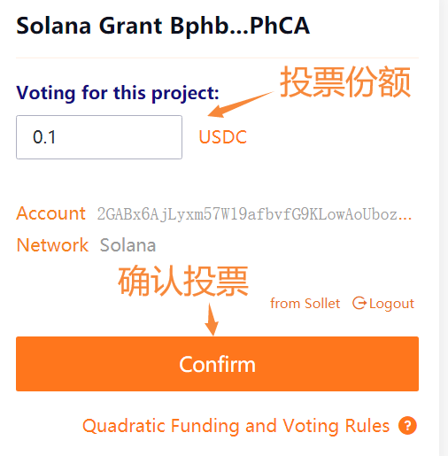Open the Quadratic Funding and Voting Rules link
This screenshot has height=456, width=448.
point(236,426)
